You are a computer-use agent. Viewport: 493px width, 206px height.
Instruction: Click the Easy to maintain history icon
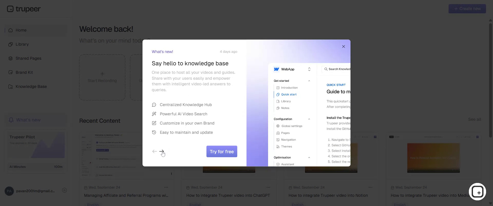pyautogui.click(x=154, y=132)
